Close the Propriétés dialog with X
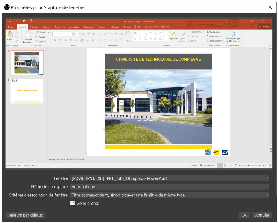Screen dimensions: 278x223 click(x=270, y=7)
